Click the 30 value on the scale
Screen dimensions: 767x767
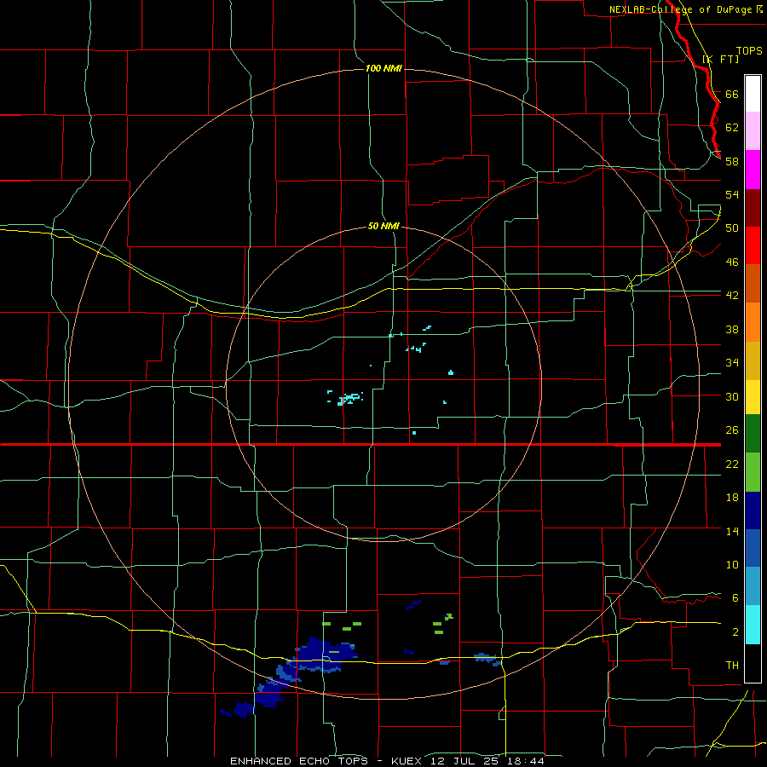(x=732, y=396)
